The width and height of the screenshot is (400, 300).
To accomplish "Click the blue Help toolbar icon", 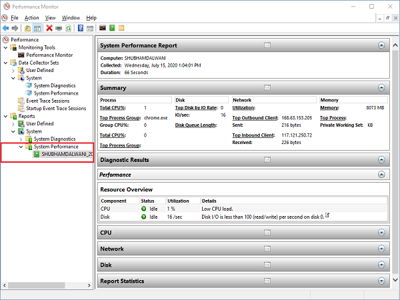I will tap(80, 28).
